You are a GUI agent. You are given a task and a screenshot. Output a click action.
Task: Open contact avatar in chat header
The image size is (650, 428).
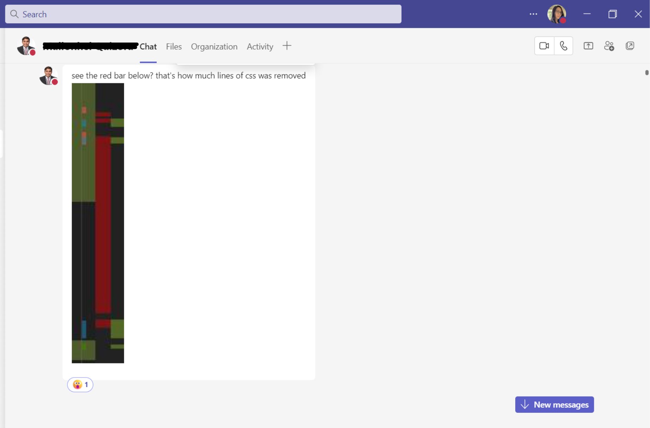point(26,46)
